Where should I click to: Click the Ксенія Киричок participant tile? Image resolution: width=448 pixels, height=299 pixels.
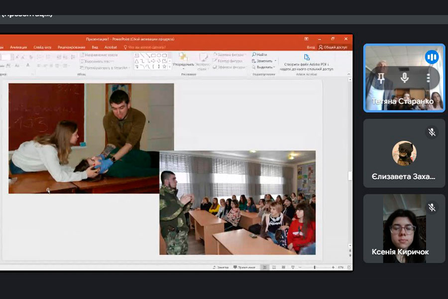click(404, 228)
